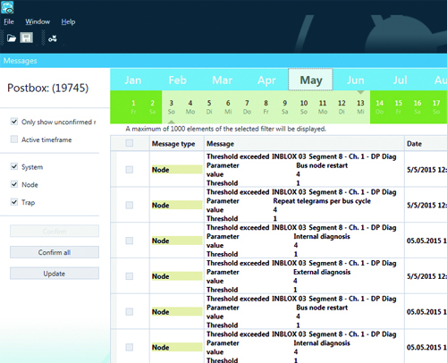
Task: Click the key/connection toolbar icon
Action: [x=53, y=38]
